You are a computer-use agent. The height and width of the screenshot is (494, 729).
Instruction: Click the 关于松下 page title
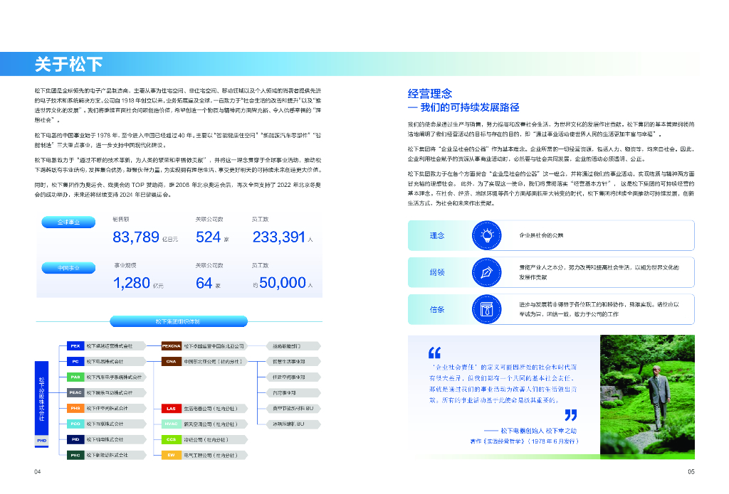[69, 64]
